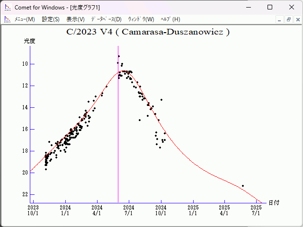303x227 pixels.
Task: Open the 表示(V) view menu
Action: click(75, 19)
